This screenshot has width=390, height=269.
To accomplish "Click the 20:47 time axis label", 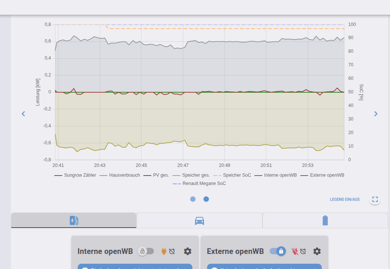I will tap(183, 165).
